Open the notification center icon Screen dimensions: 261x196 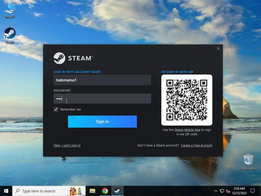tap(253, 191)
